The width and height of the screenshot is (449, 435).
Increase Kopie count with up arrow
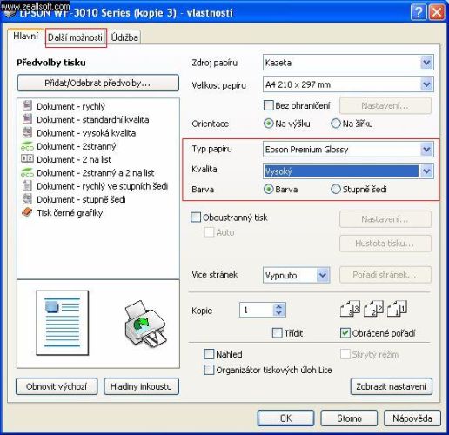[x=279, y=306]
